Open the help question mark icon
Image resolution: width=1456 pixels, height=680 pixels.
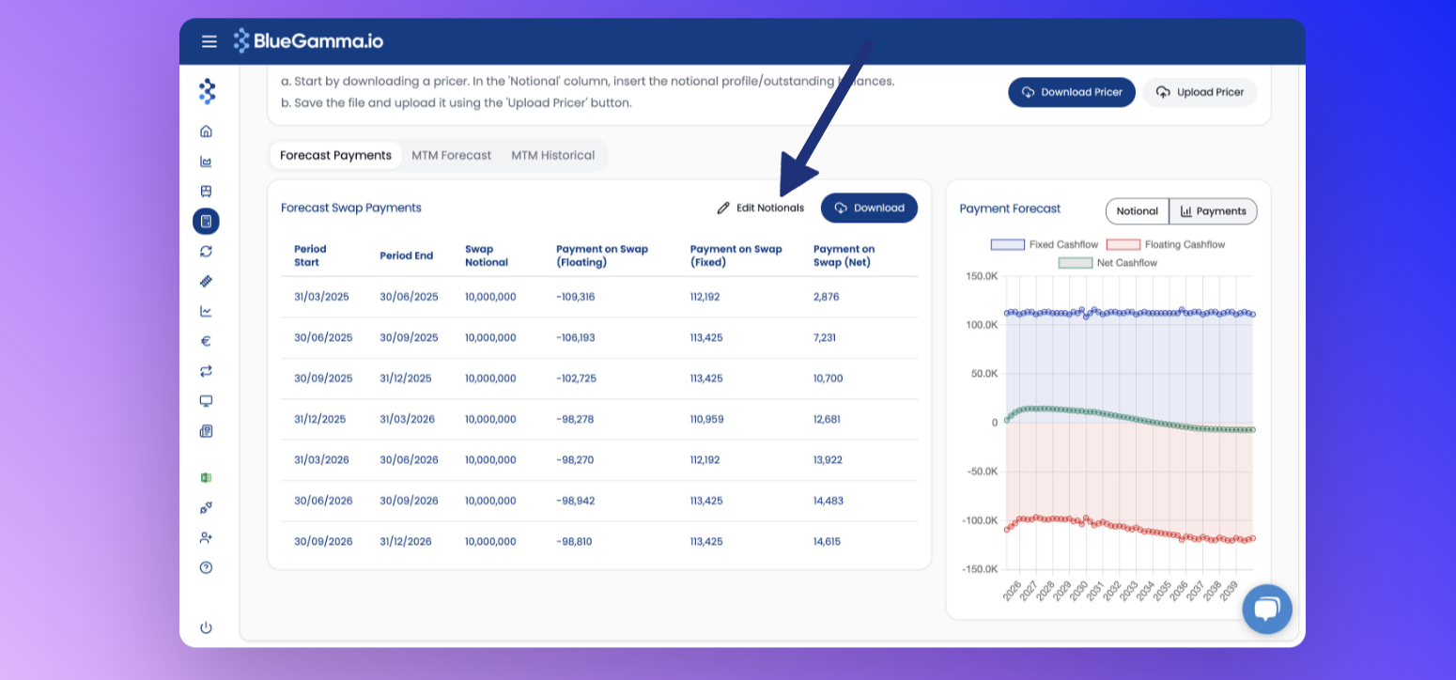[207, 567]
